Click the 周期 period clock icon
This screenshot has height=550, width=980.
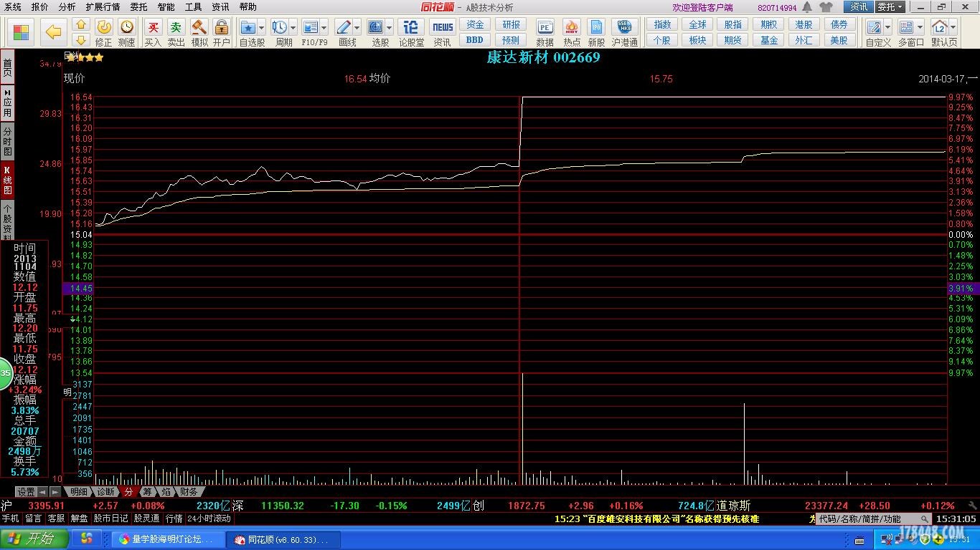279,27
